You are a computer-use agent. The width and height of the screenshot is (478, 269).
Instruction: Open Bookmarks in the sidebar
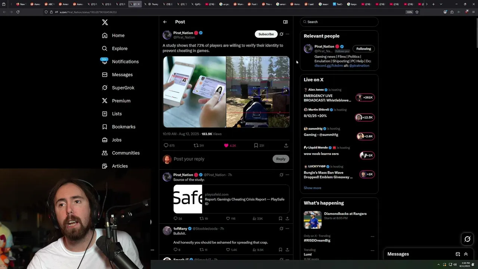click(118, 127)
